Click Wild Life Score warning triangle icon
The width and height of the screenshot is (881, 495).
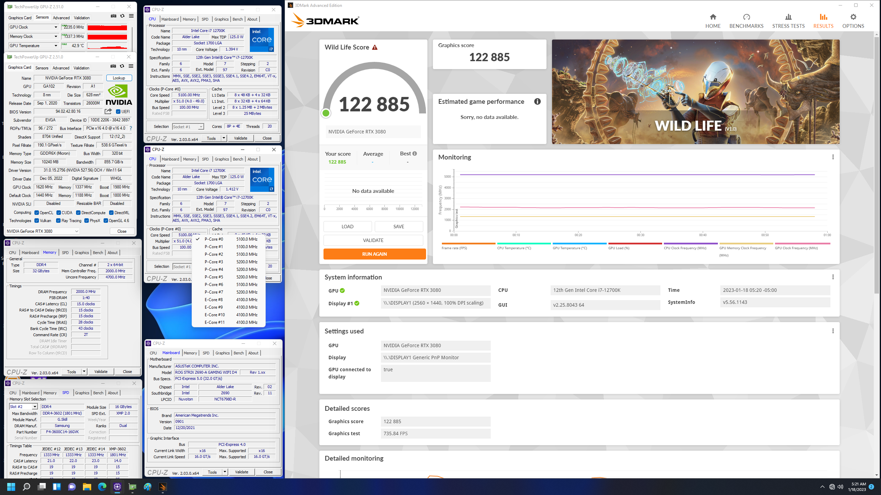pos(375,47)
